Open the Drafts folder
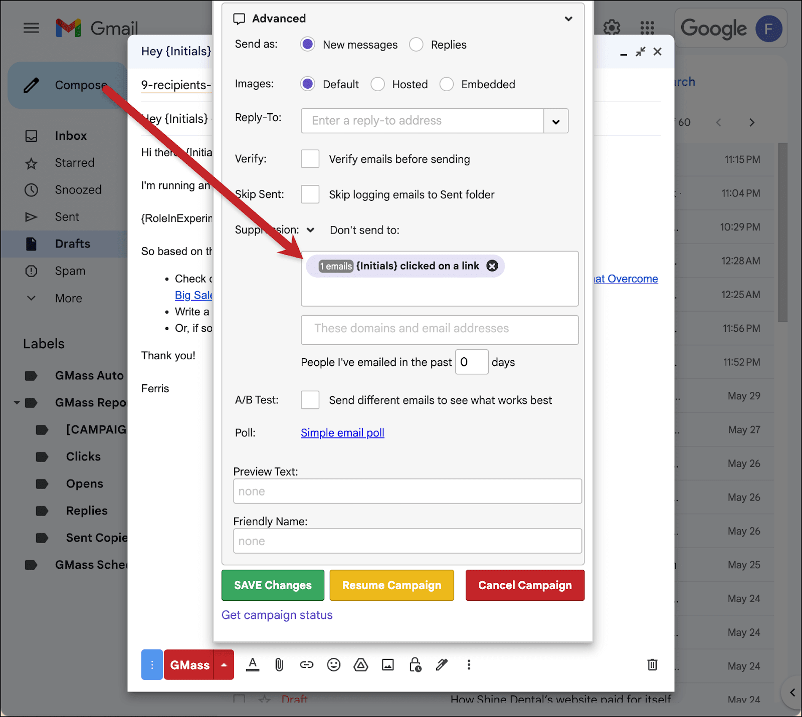 click(x=73, y=244)
